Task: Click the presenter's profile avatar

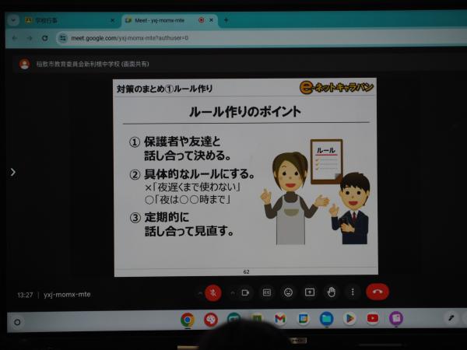Action: pyautogui.click(x=24, y=64)
